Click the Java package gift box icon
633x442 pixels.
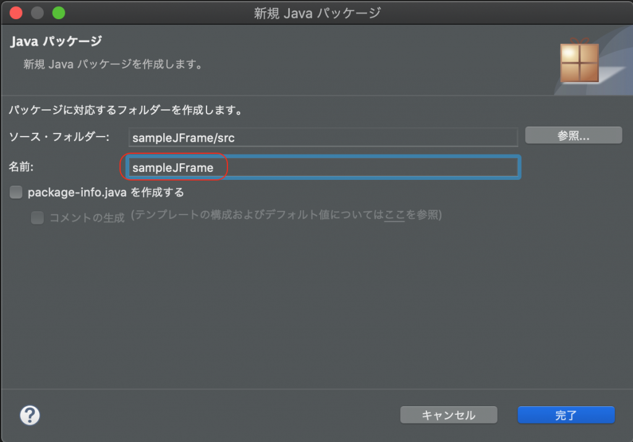pos(579,62)
